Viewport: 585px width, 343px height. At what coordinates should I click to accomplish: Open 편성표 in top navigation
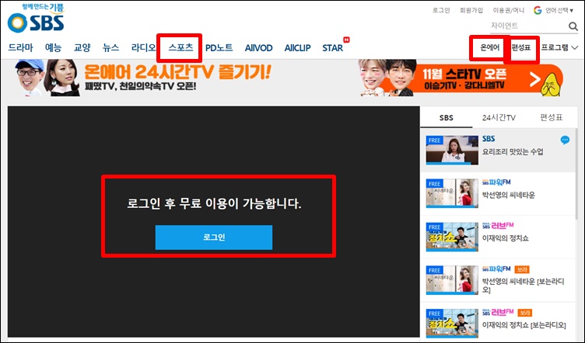point(521,47)
